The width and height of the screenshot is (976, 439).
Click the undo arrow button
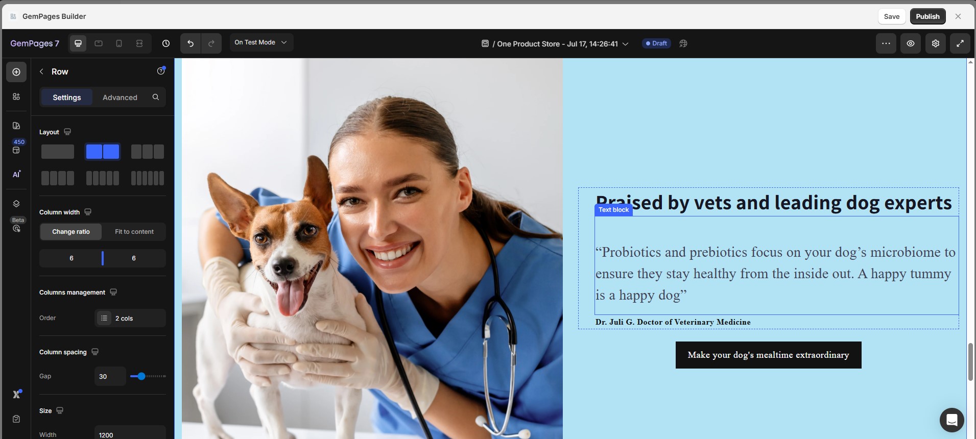pos(191,43)
